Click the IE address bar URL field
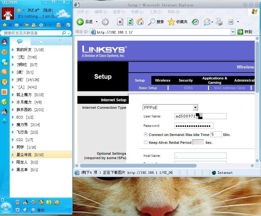 (160, 32)
